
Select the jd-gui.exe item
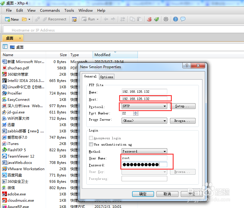click(x=16, y=112)
